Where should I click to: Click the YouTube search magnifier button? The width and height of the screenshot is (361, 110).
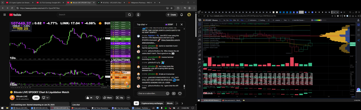129,15
